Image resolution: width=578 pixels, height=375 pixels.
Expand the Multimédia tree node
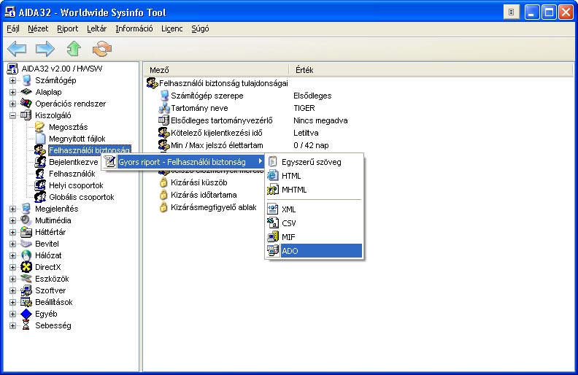pos(12,220)
